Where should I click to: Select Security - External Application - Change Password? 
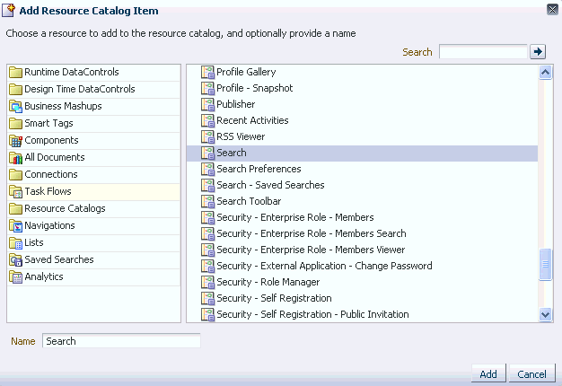[362, 266]
